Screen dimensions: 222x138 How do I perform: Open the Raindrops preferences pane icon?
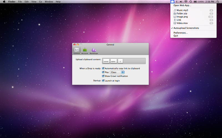click(x=94, y=51)
